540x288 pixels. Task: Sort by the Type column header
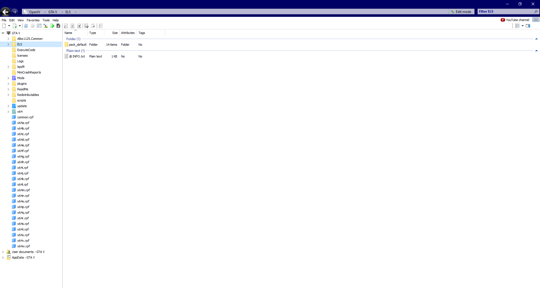tap(96, 33)
